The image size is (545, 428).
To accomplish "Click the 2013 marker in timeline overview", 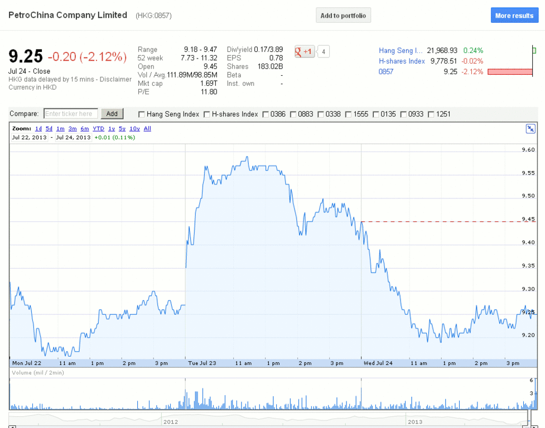I will point(415,422).
